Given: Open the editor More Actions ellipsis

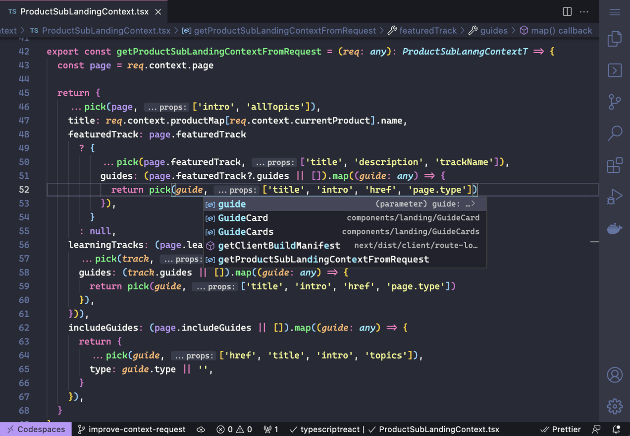Looking at the screenshot, I should tap(584, 11).
